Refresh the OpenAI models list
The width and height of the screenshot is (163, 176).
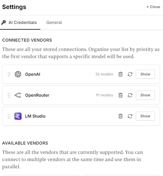tap(130, 74)
